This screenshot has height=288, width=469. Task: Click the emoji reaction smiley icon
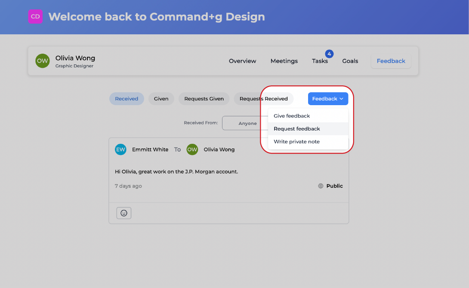[x=124, y=213]
